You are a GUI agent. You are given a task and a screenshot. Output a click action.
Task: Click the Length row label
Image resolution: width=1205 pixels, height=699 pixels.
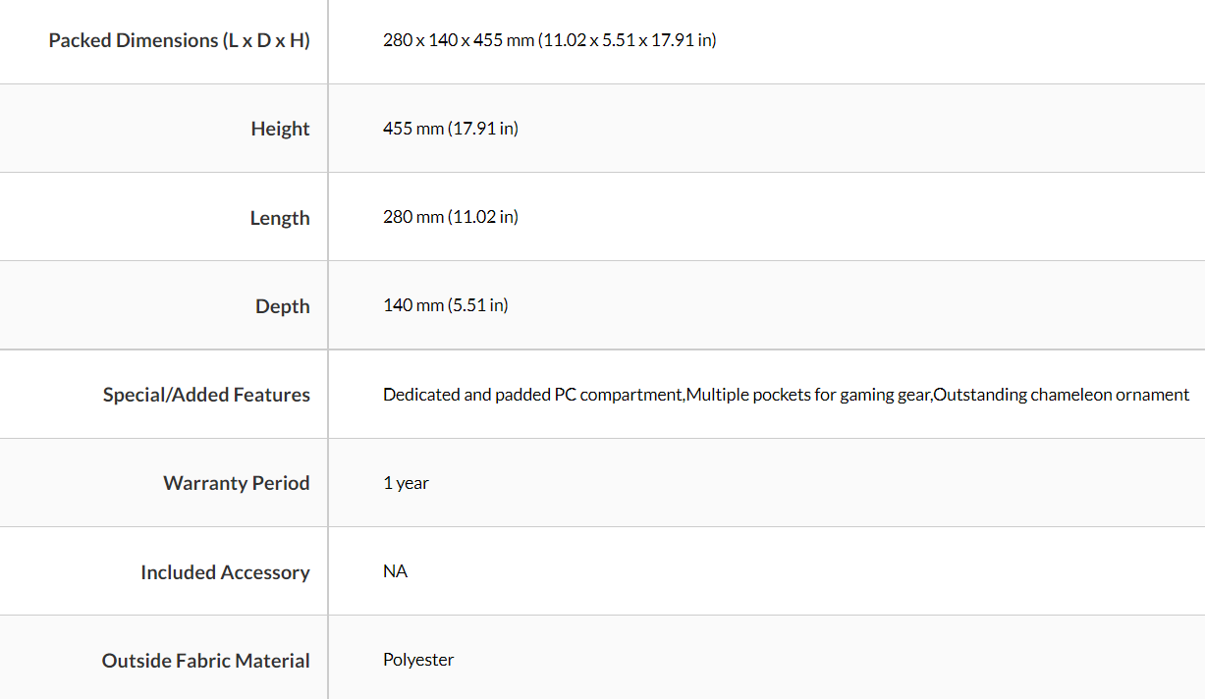(x=280, y=218)
